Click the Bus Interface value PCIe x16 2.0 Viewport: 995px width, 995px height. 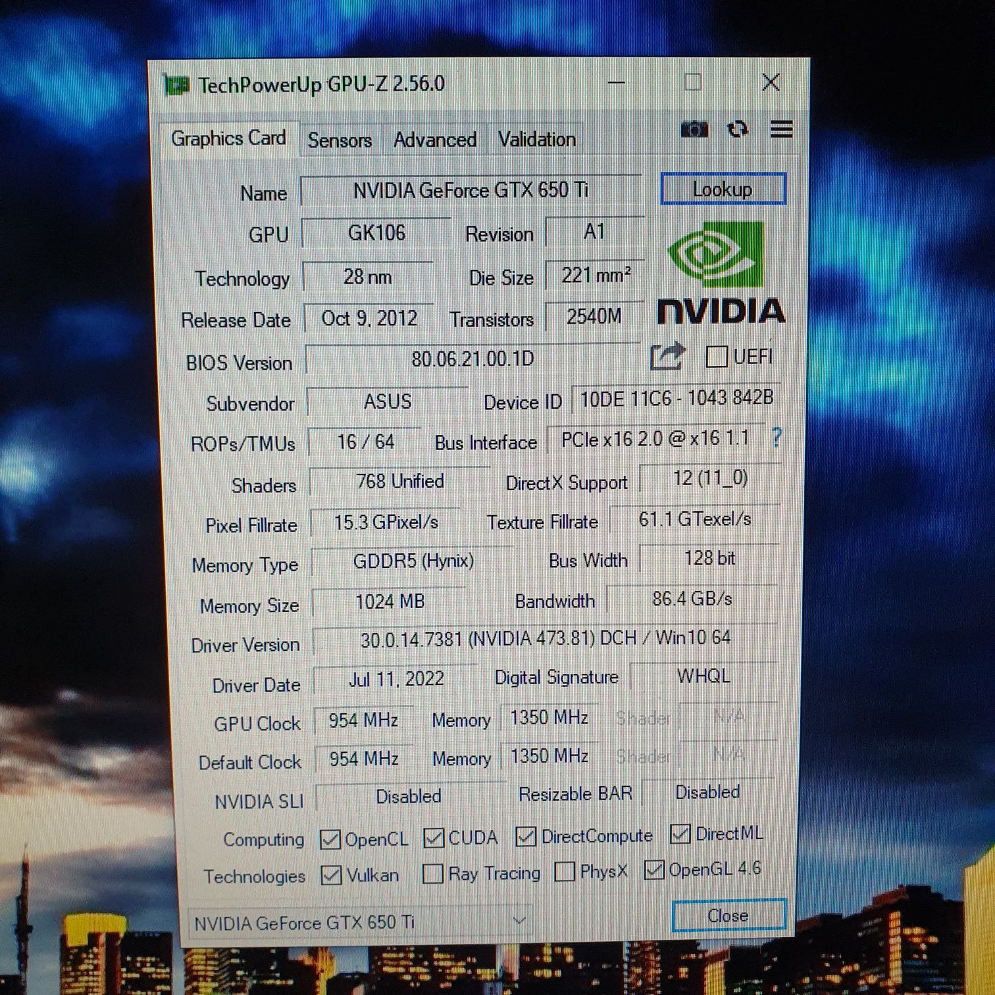[x=655, y=438]
